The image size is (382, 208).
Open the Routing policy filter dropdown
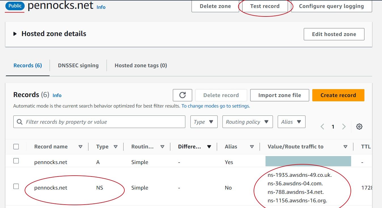(x=248, y=122)
